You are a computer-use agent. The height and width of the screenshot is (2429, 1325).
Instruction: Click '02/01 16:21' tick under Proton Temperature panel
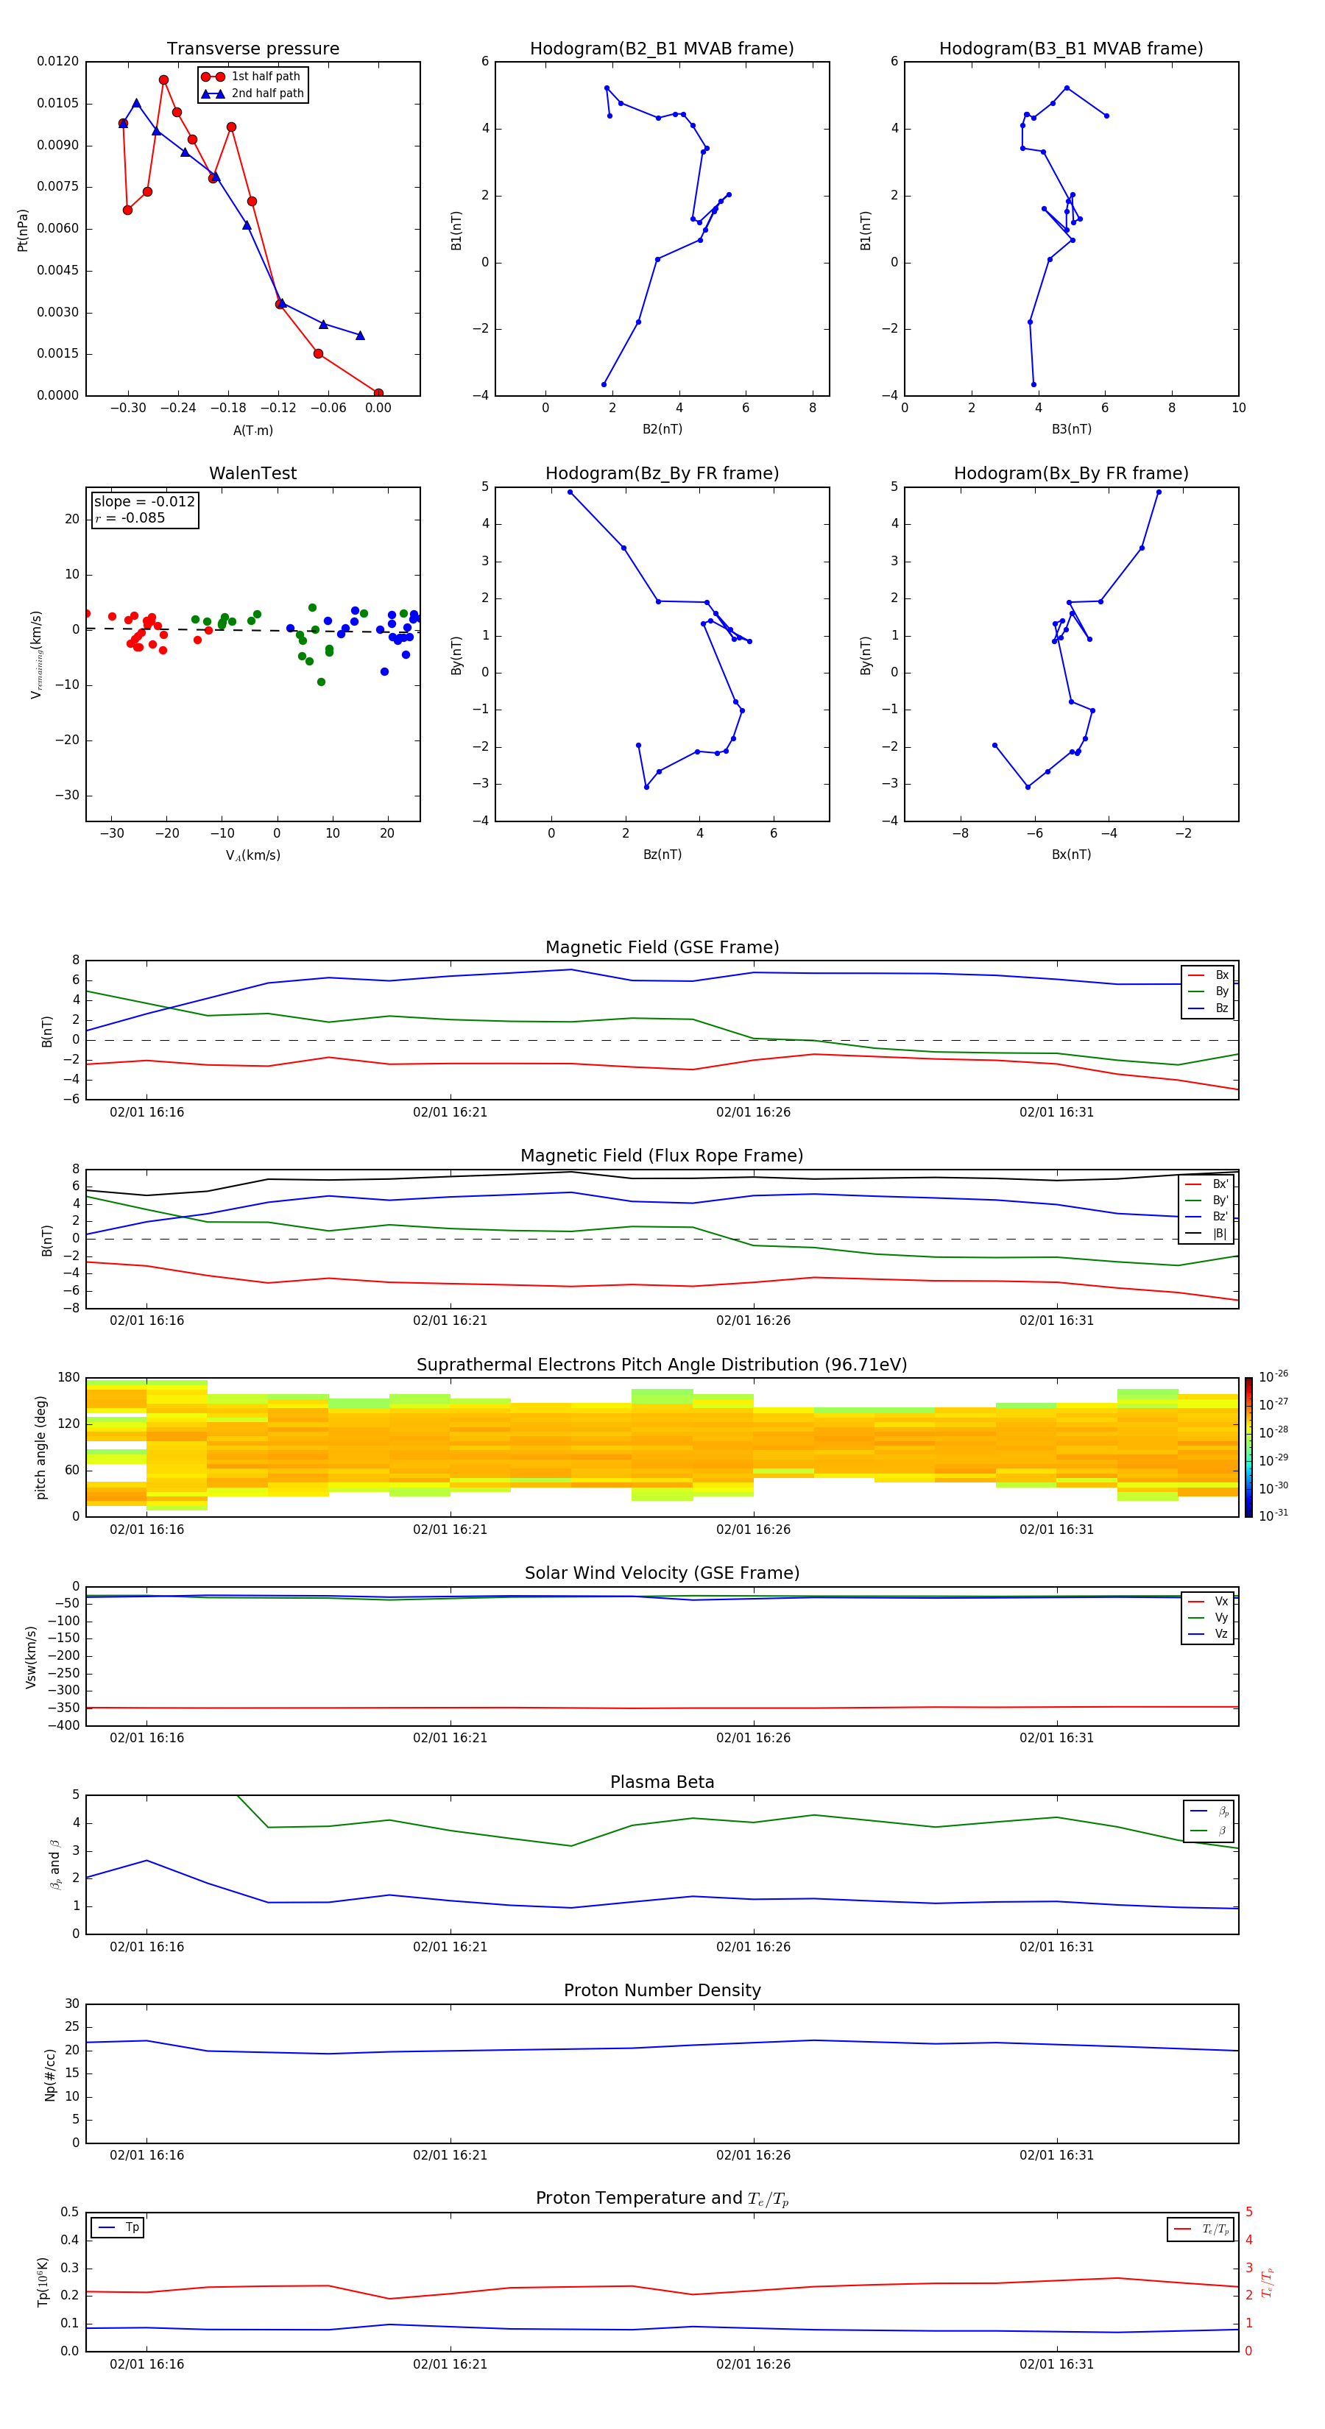point(450,2364)
